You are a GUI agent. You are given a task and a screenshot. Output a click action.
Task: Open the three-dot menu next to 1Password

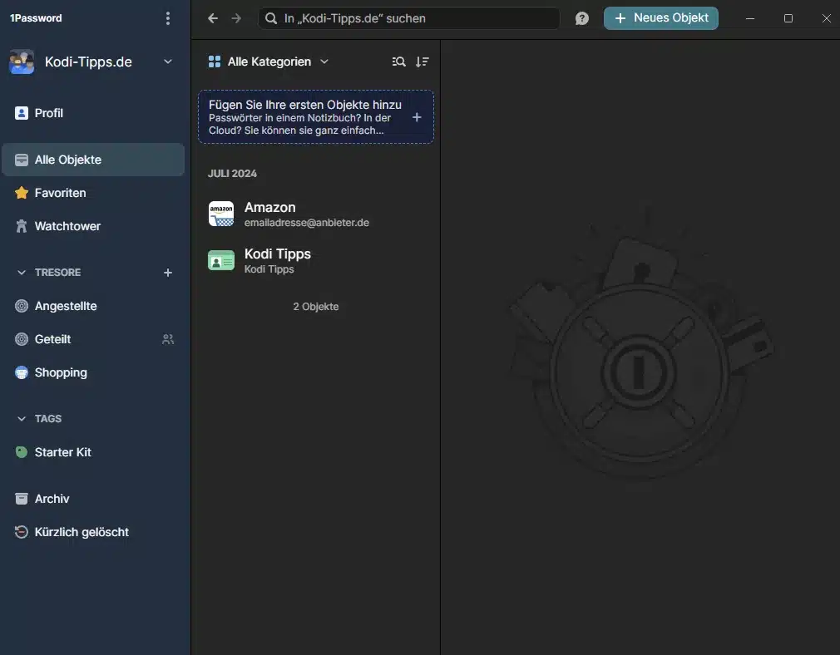click(168, 18)
